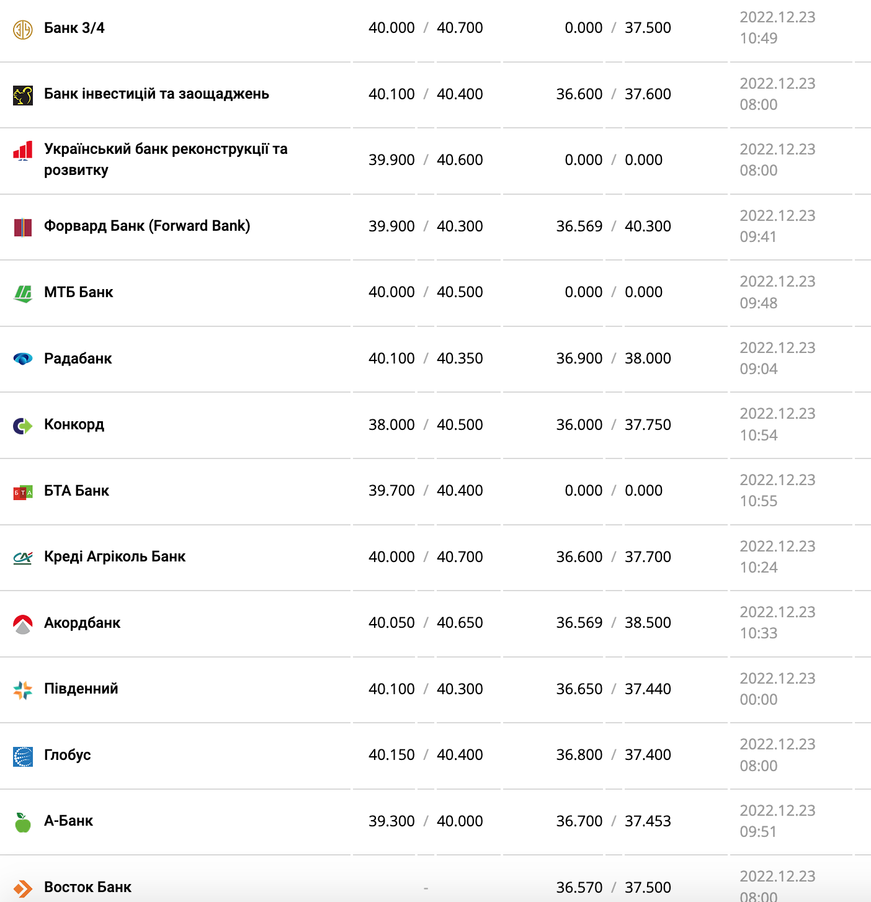The width and height of the screenshot is (871, 902).
Task: Click the Глобус logo icon
Action: click(x=23, y=756)
